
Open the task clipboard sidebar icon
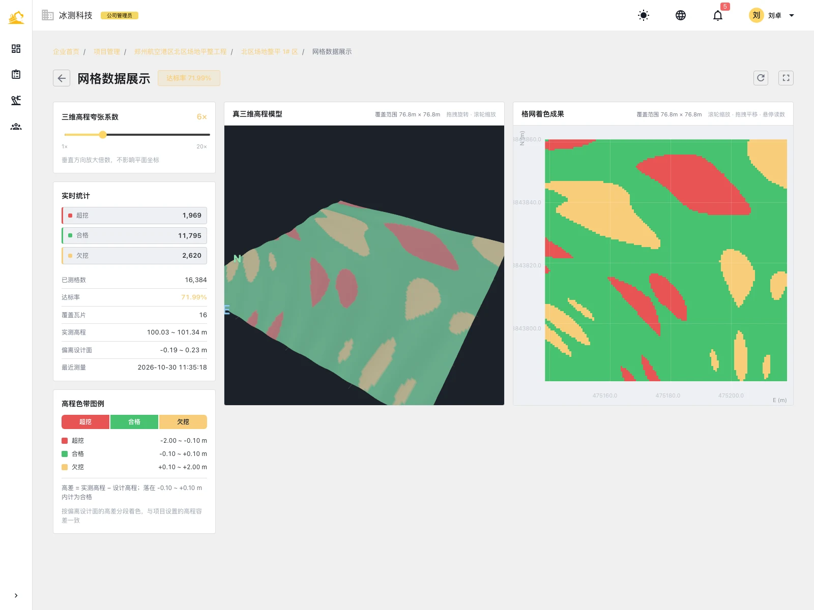click(16, 74)
